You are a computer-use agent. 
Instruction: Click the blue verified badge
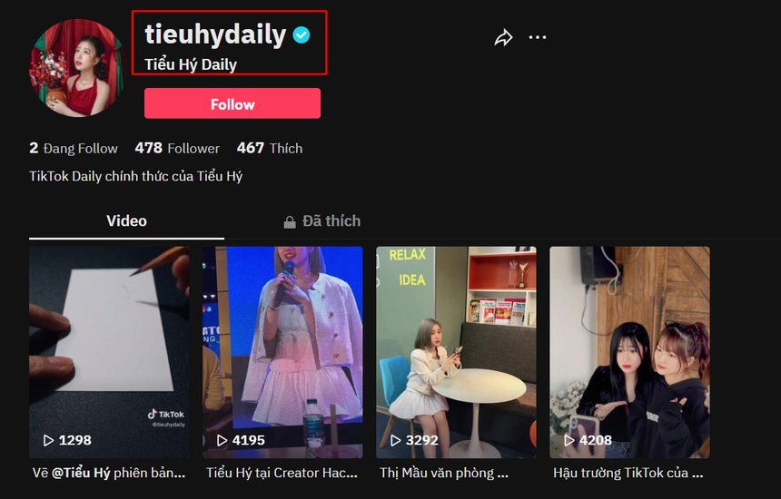coord(302,34)
